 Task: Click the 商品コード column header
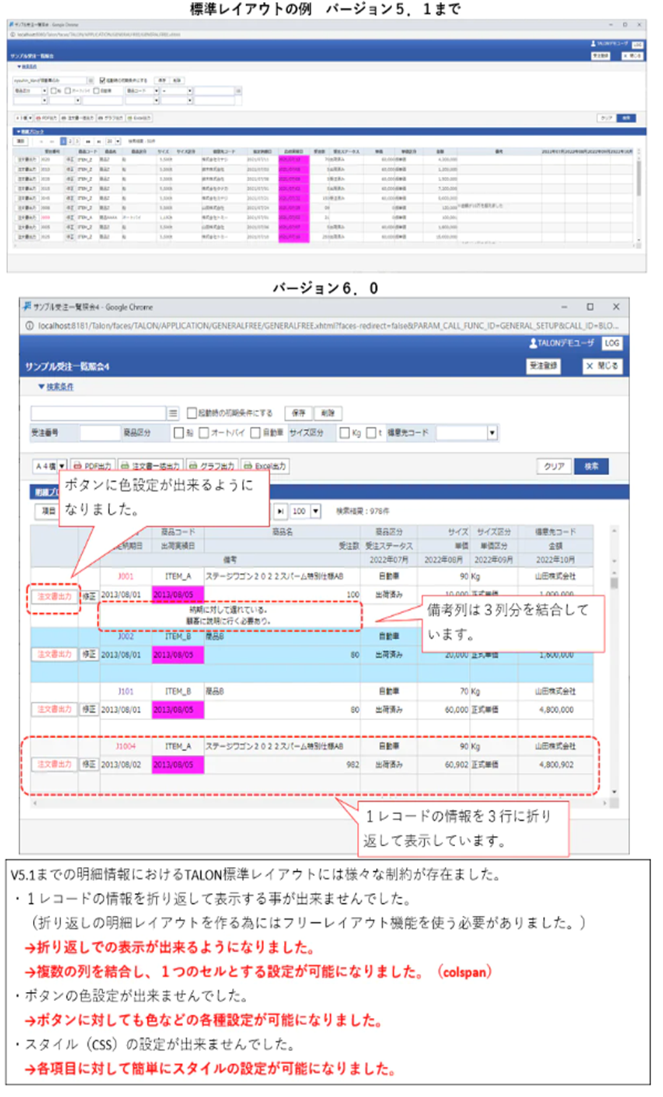point(178,532)
